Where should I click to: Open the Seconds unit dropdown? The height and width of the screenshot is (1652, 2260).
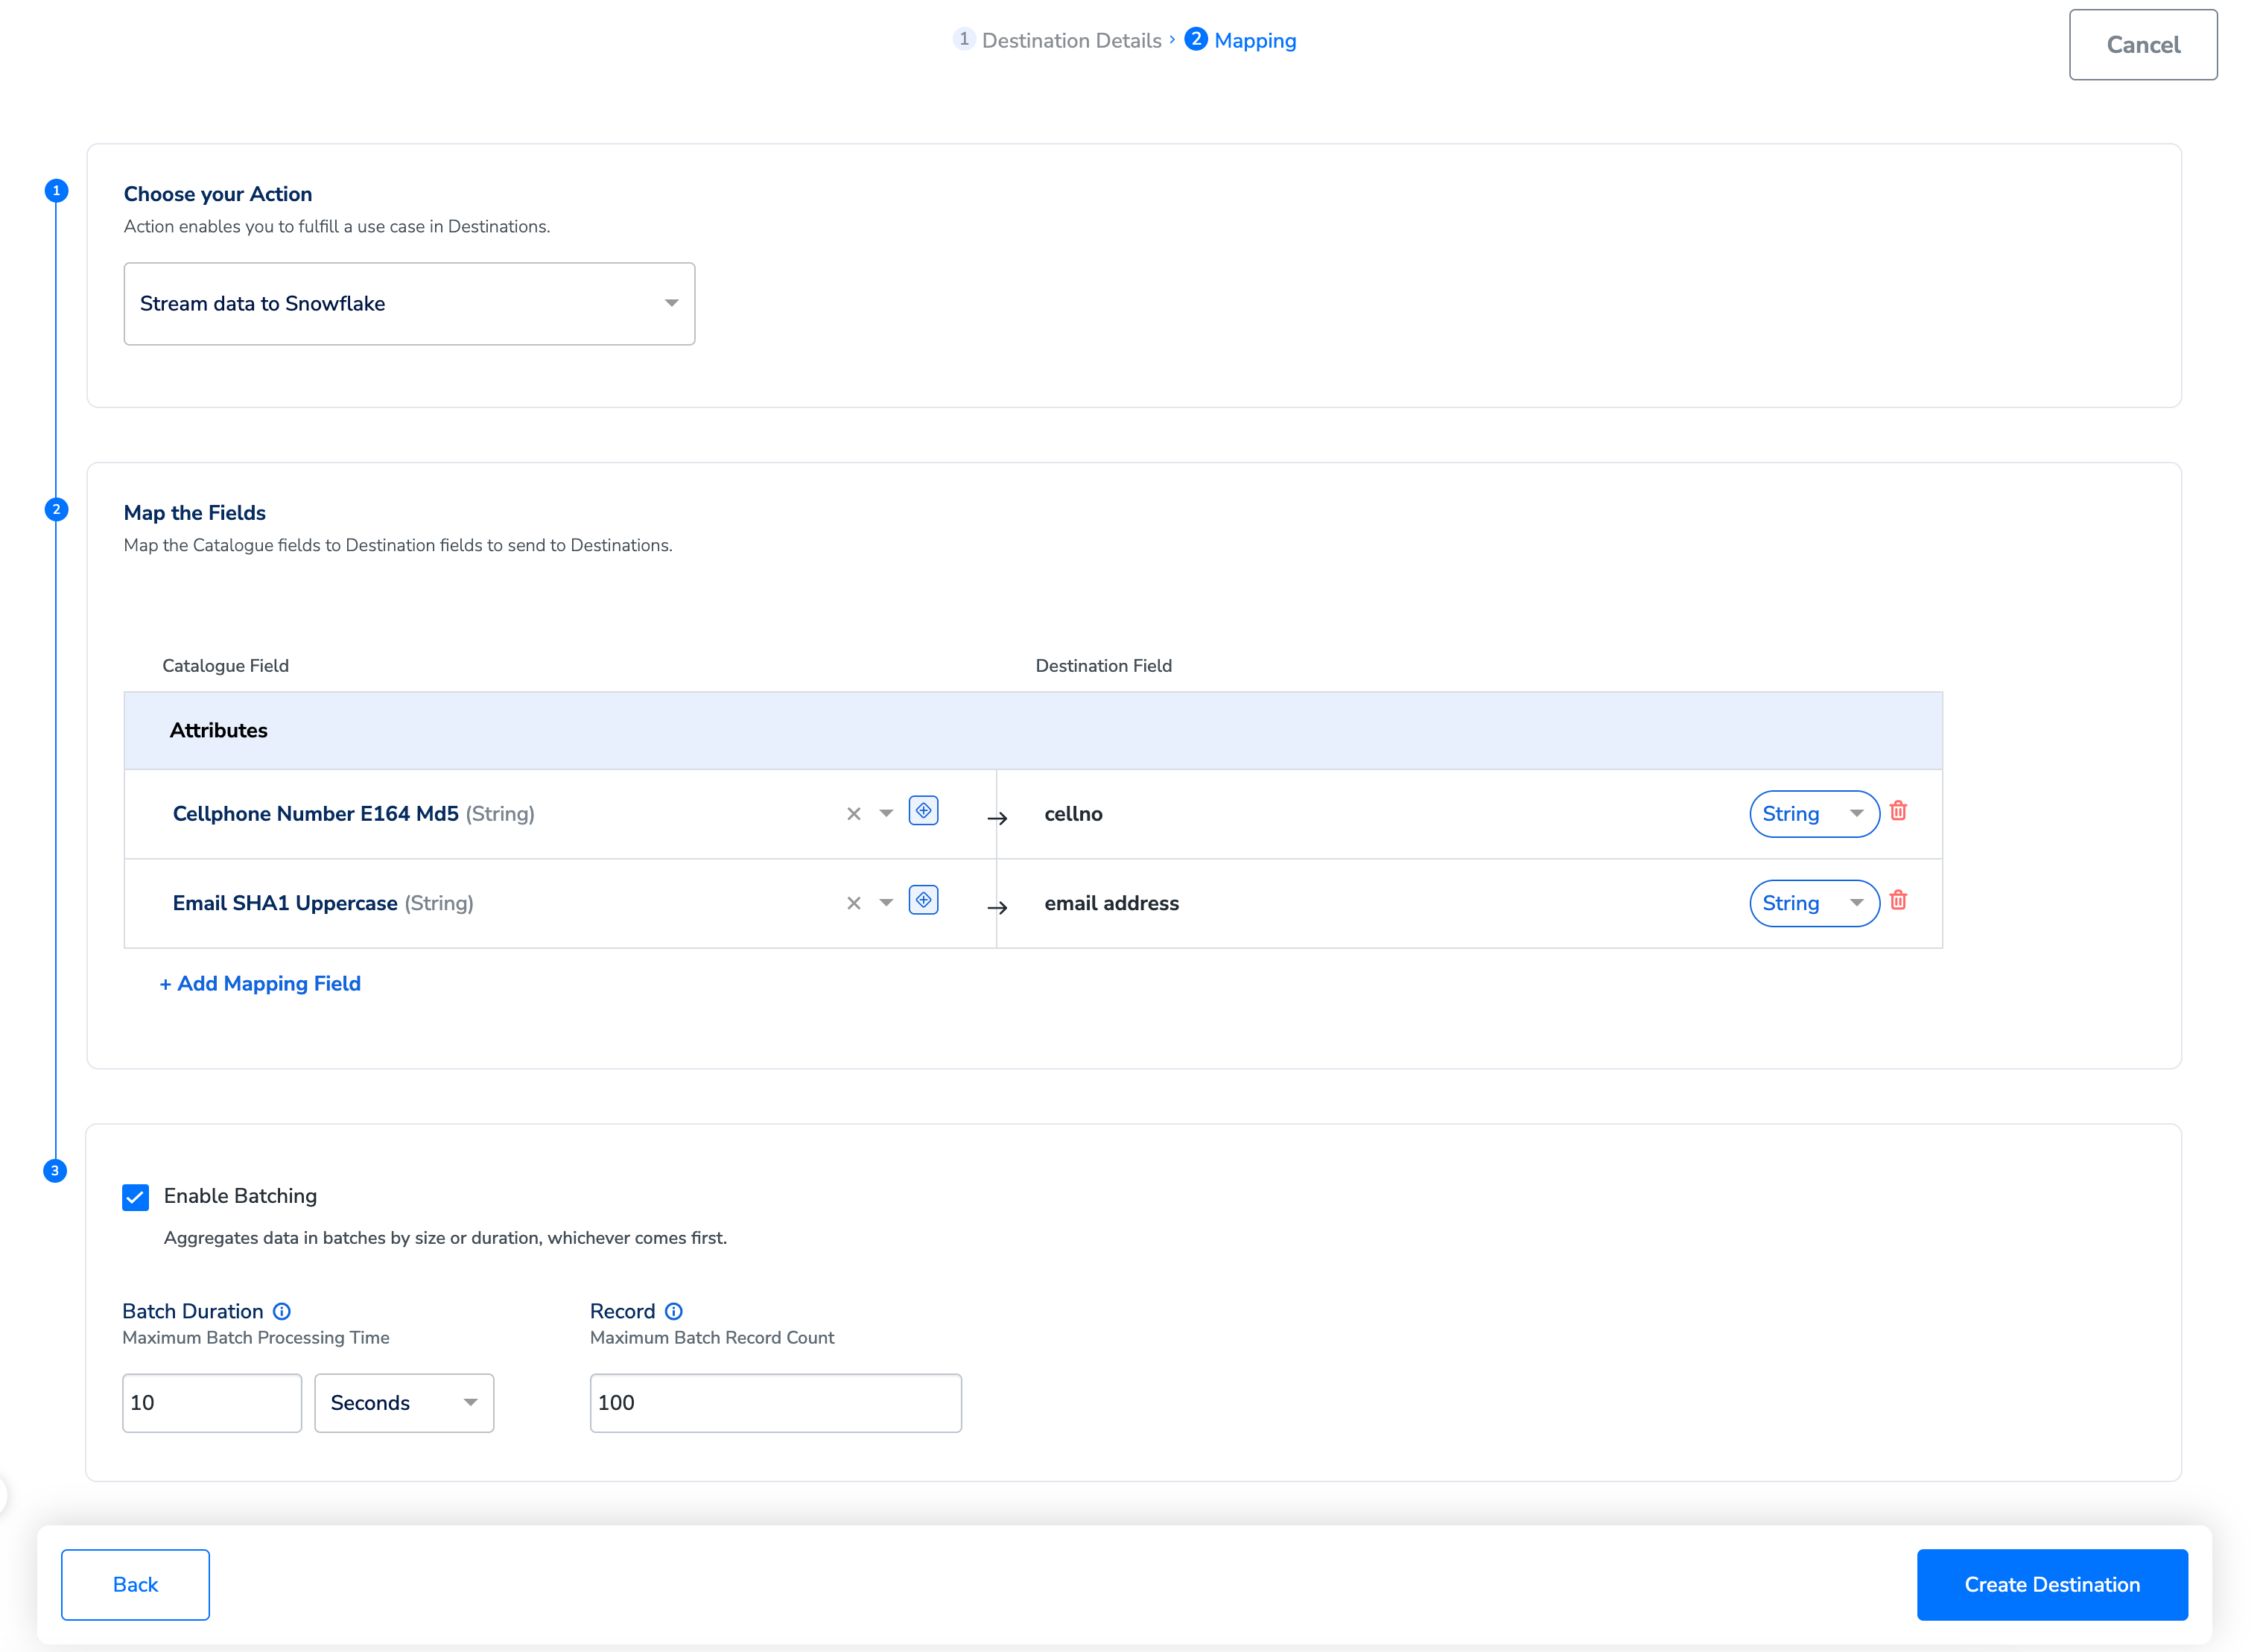(404, 1403)
